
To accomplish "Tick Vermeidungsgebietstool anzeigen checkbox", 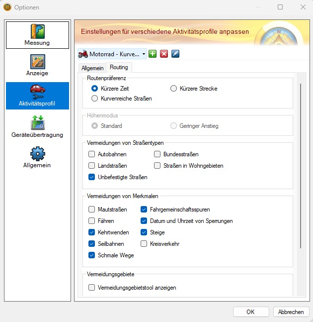I will (91, 288).
